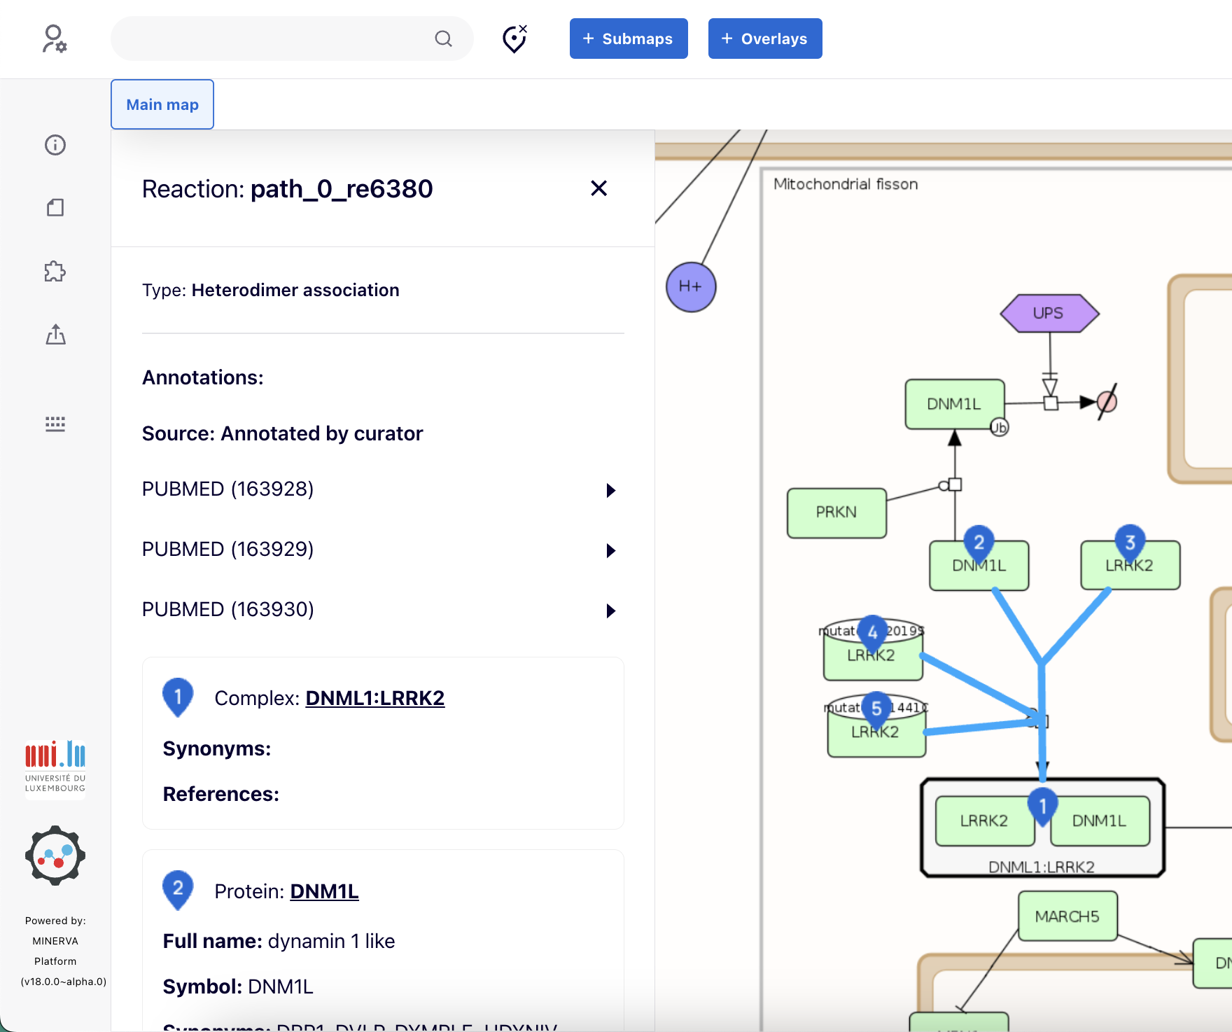Open the project info icon in the sidebar
This screenshot has width=1232, height=1032.
click(x=55, y=145)
